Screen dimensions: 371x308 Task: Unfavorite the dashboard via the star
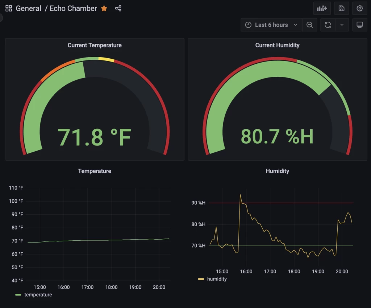tap(104, 8)
